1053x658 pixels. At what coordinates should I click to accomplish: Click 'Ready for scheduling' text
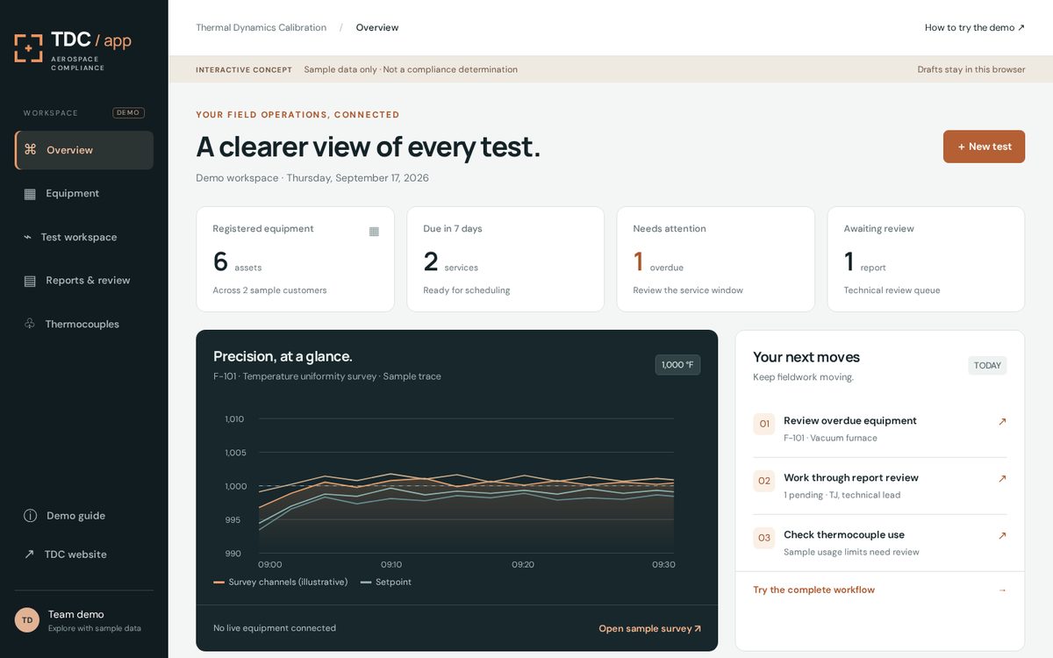pyautogui.click(x=466, y=290)
